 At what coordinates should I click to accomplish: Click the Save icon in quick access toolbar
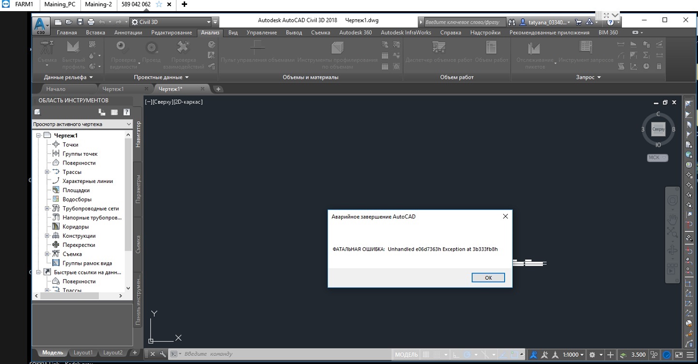coord(80,22)
